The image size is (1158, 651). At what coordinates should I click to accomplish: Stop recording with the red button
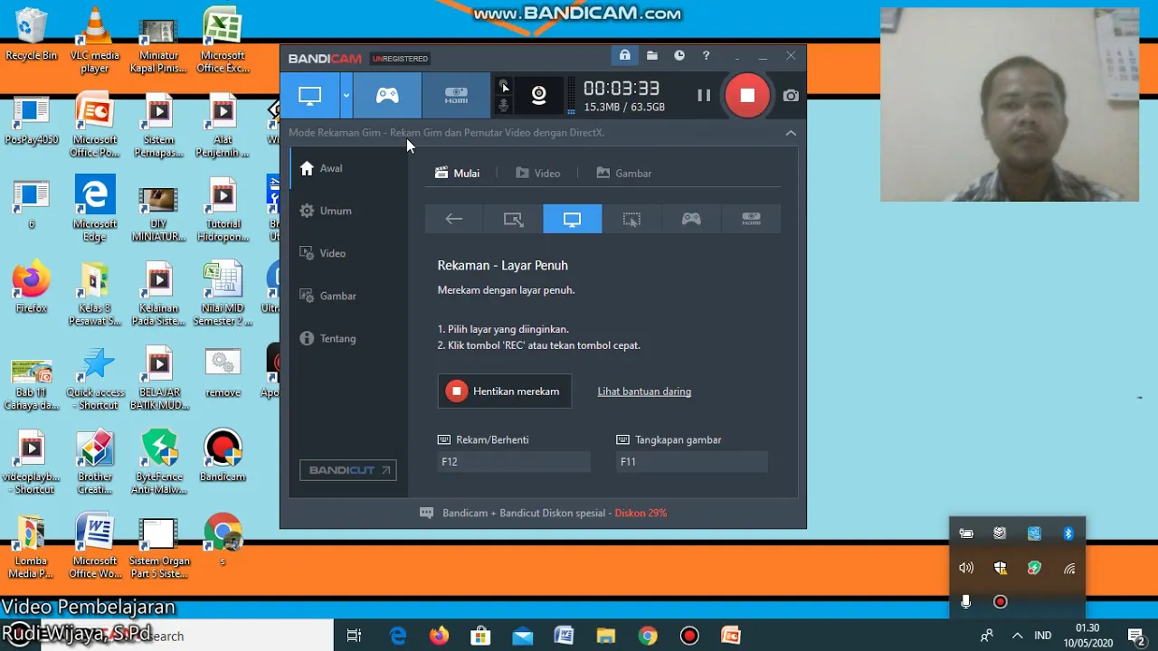click(x=747, y=95)
